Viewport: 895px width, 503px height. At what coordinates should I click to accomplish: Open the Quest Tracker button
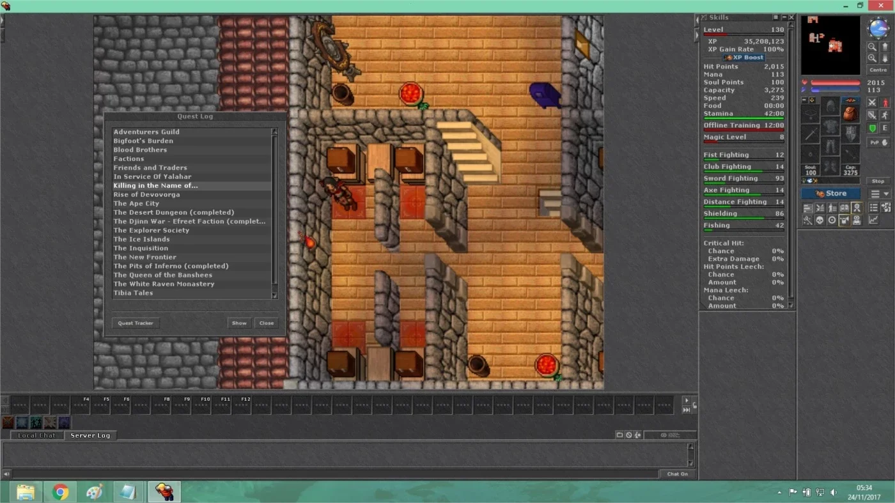pyautogui.click(x=136, y=323)
